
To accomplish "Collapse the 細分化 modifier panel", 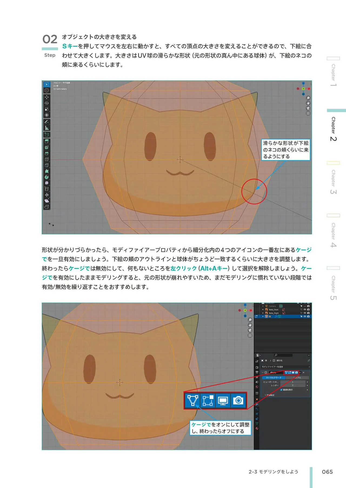I will click(262, 372).
